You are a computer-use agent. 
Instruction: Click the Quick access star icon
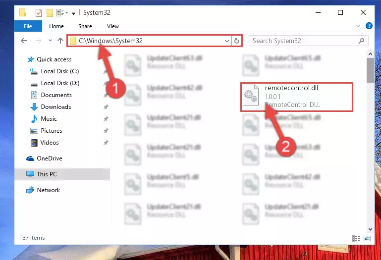pos(31,59)
